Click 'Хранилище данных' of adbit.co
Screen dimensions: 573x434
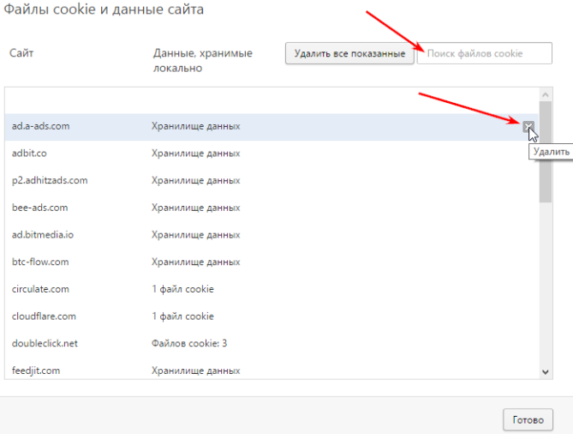click(x=196, y=154)
